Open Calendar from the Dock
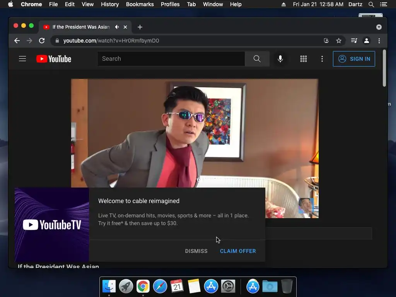 pos(177,287)
